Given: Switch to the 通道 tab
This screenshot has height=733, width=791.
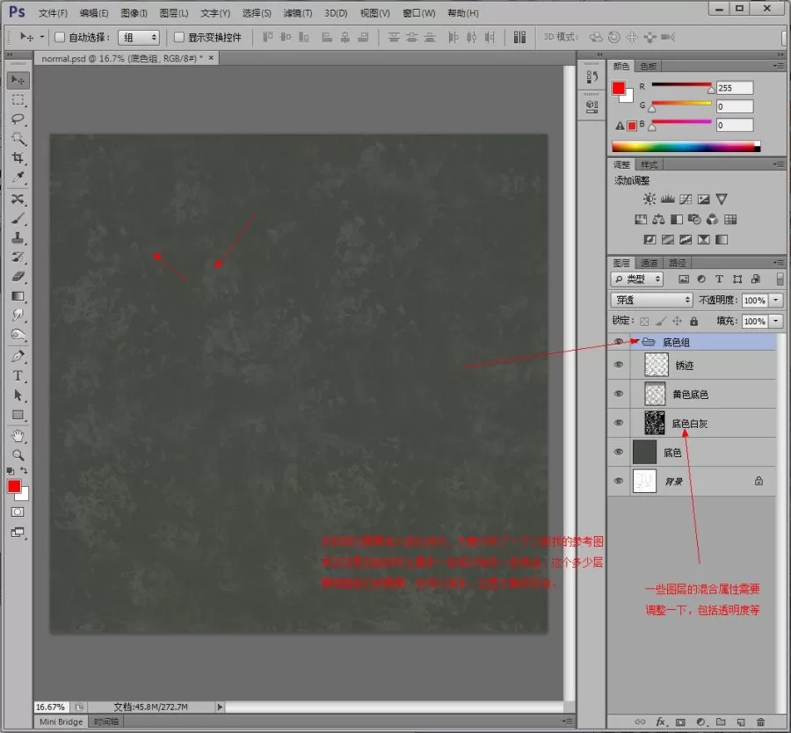Looking at the screenshot, I should [649, 263].
